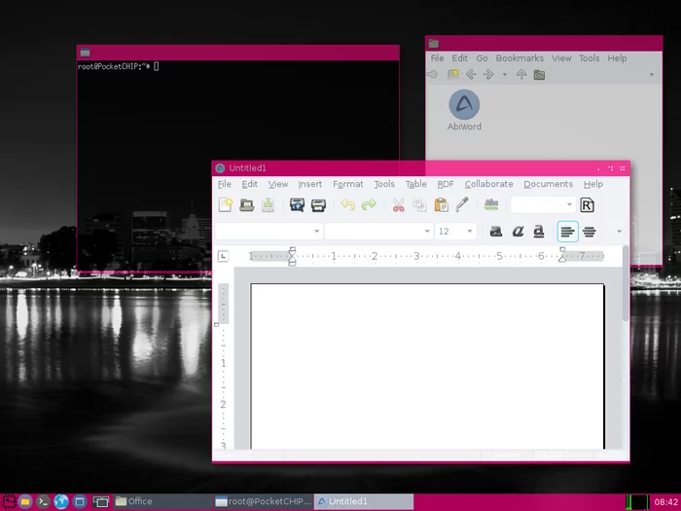681x511 pixels.
Task: Click the Undo arrow icon
Action: [347, 204]
